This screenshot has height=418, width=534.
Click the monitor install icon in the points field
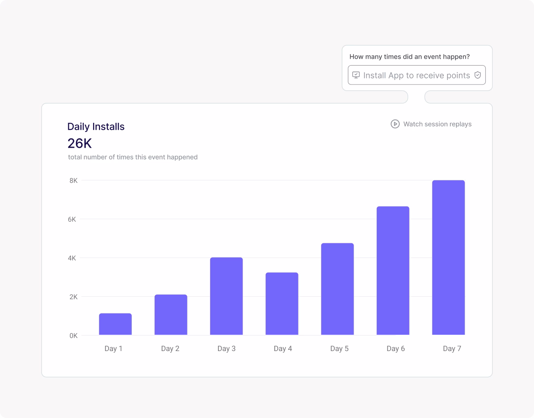pyautogui.click(x=356, y=75)
